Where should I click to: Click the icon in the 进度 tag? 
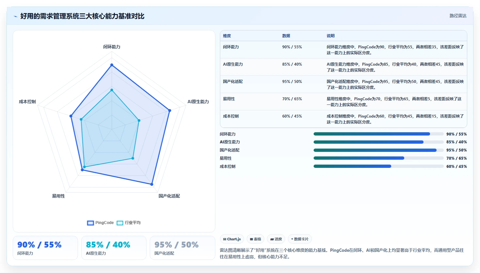tap(272, 239)
